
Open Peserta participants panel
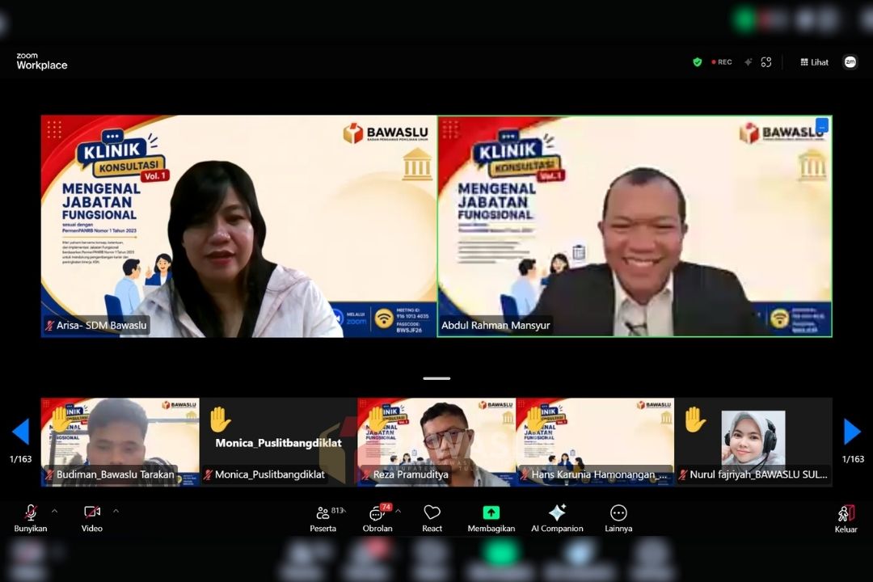[323, 518]
